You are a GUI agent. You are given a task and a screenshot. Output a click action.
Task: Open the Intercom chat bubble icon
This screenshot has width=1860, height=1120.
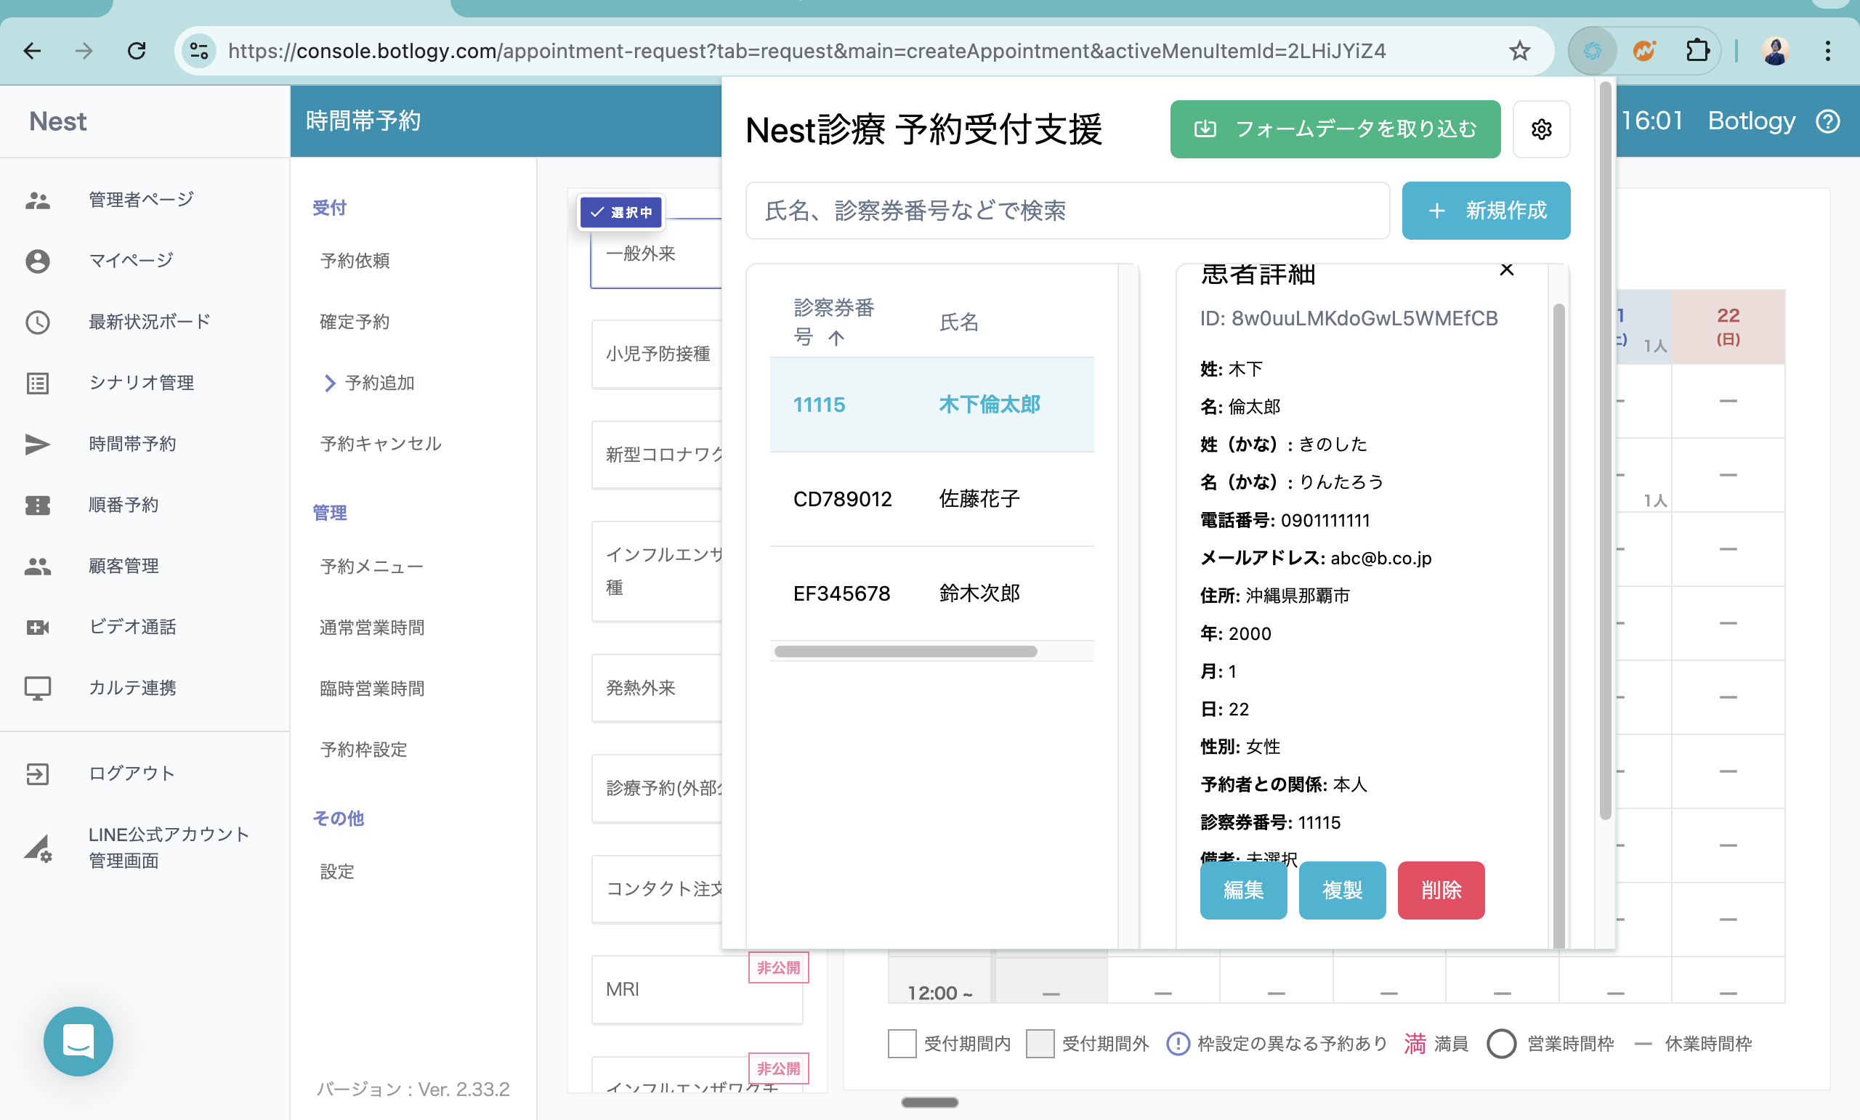pyautogui.click(x=78, y=1041)
